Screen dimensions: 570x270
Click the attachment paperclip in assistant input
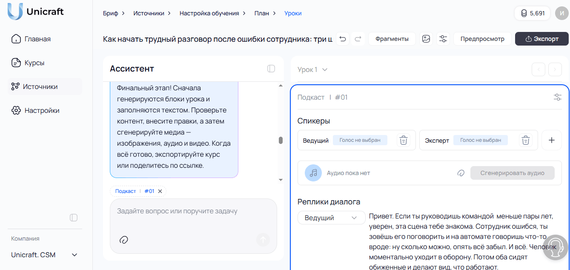pos(124,240)
